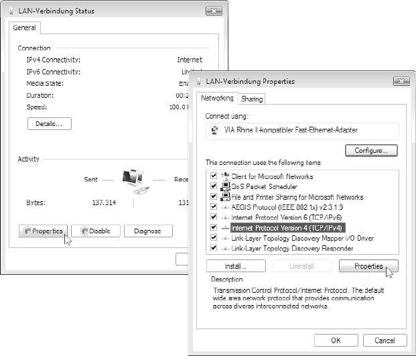Close the LAN-Verbindung Properties dialog
This screenshot has height=356, width=416.
click(x=401, y=81)
